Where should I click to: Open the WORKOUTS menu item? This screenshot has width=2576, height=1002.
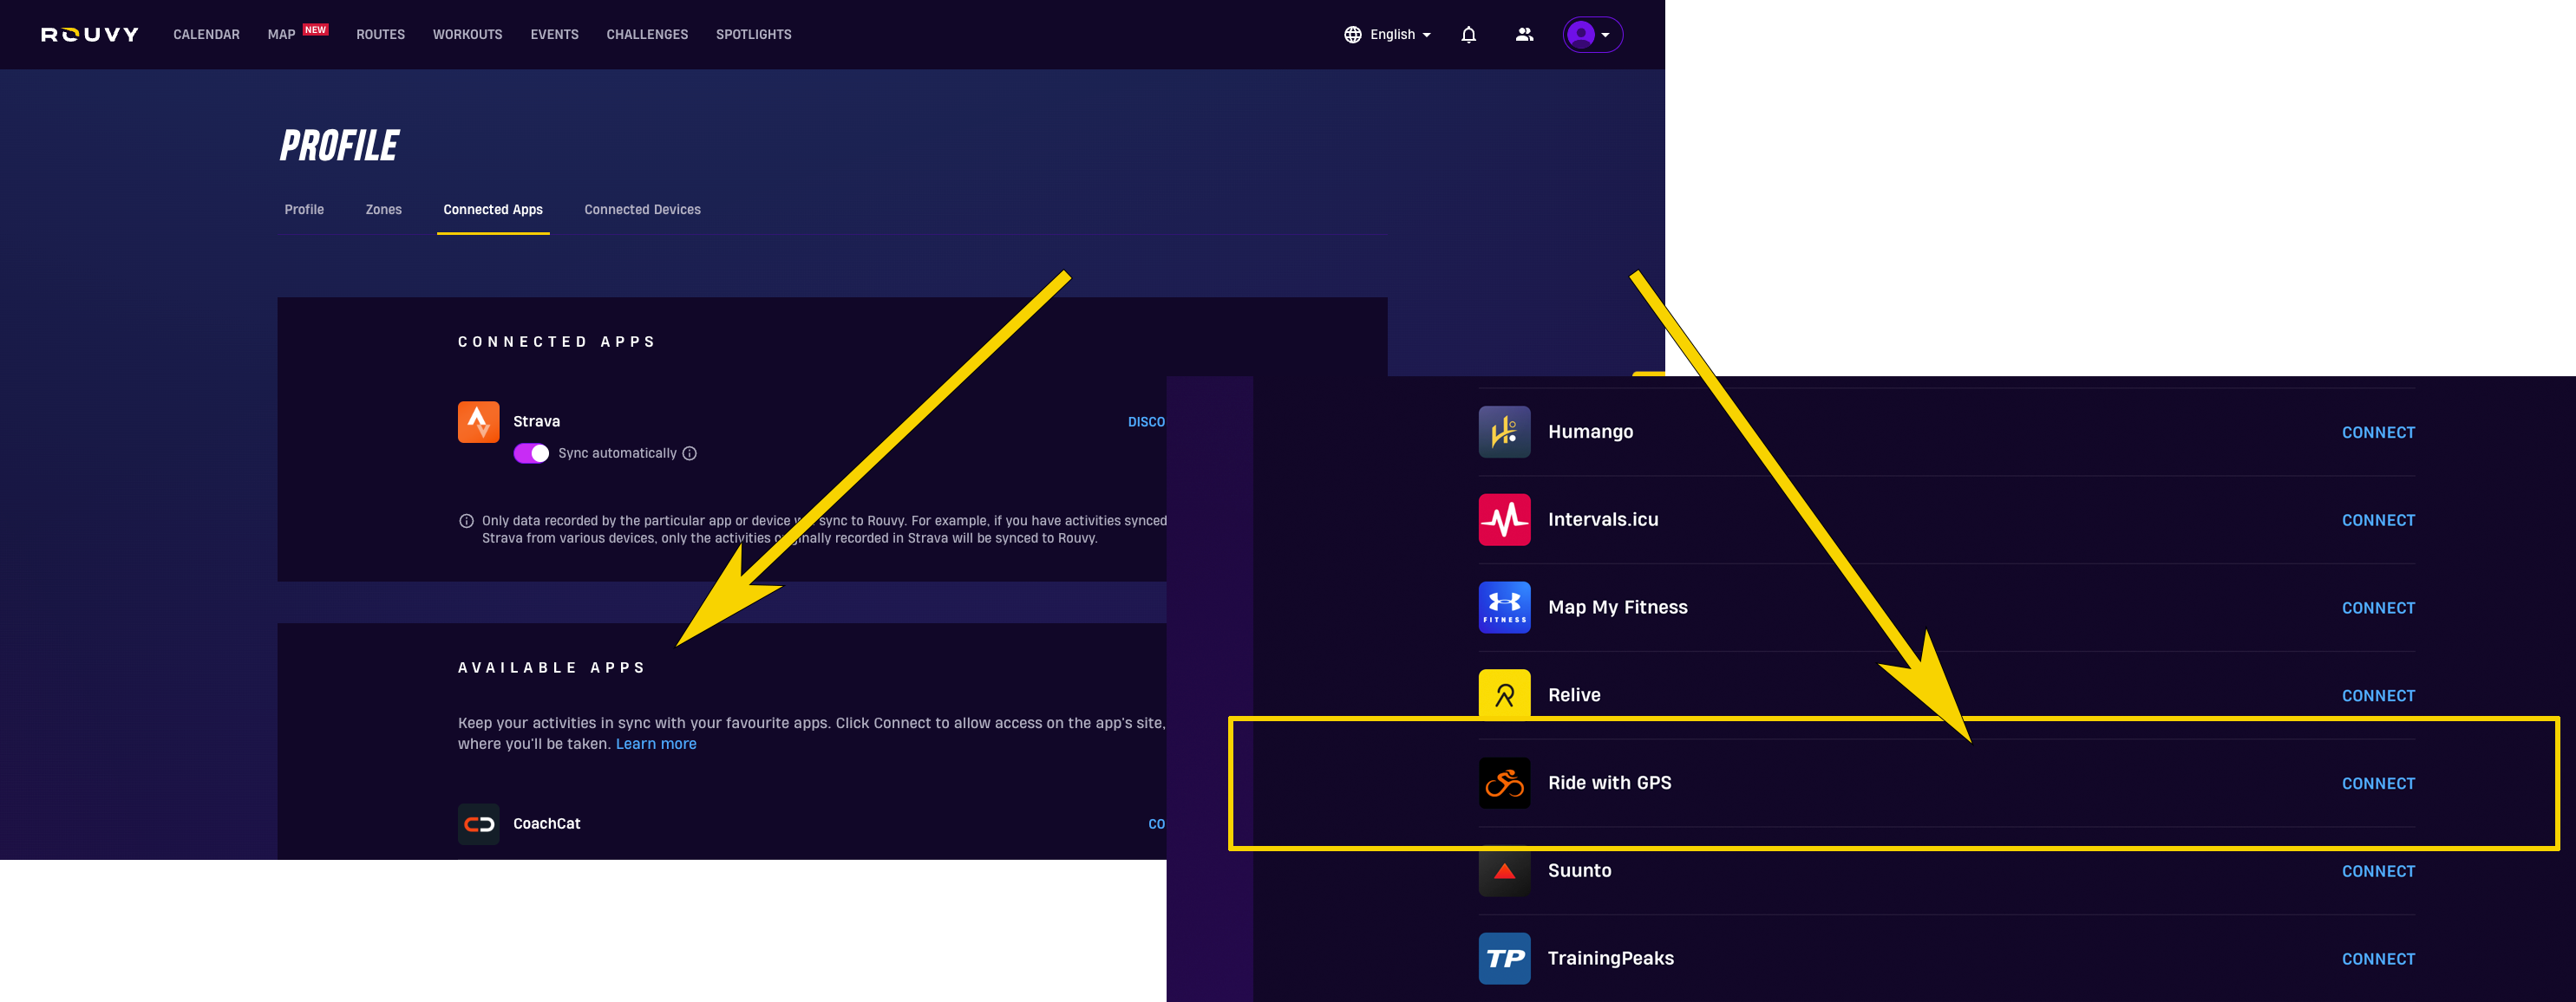(467, 35)
